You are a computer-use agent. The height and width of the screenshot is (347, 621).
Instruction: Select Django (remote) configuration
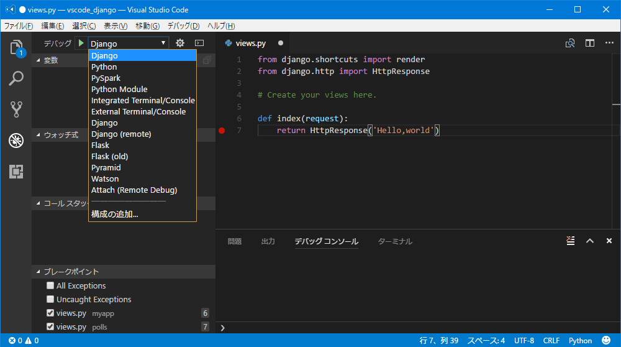[143, 134]
